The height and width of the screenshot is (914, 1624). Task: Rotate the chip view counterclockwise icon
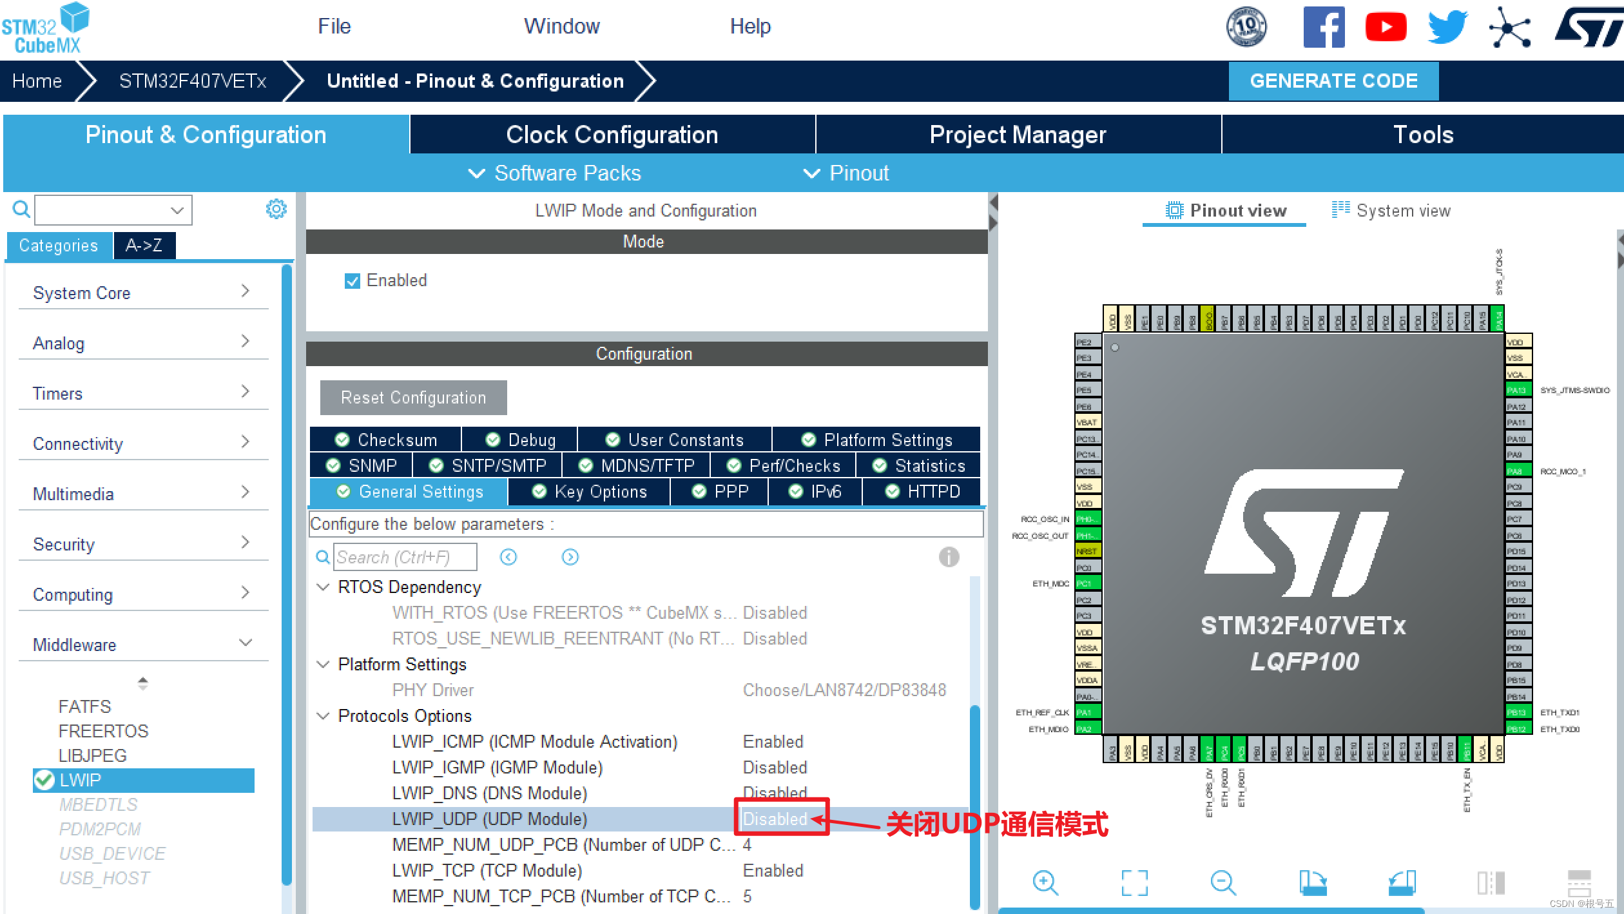(x=1402, y=882)
